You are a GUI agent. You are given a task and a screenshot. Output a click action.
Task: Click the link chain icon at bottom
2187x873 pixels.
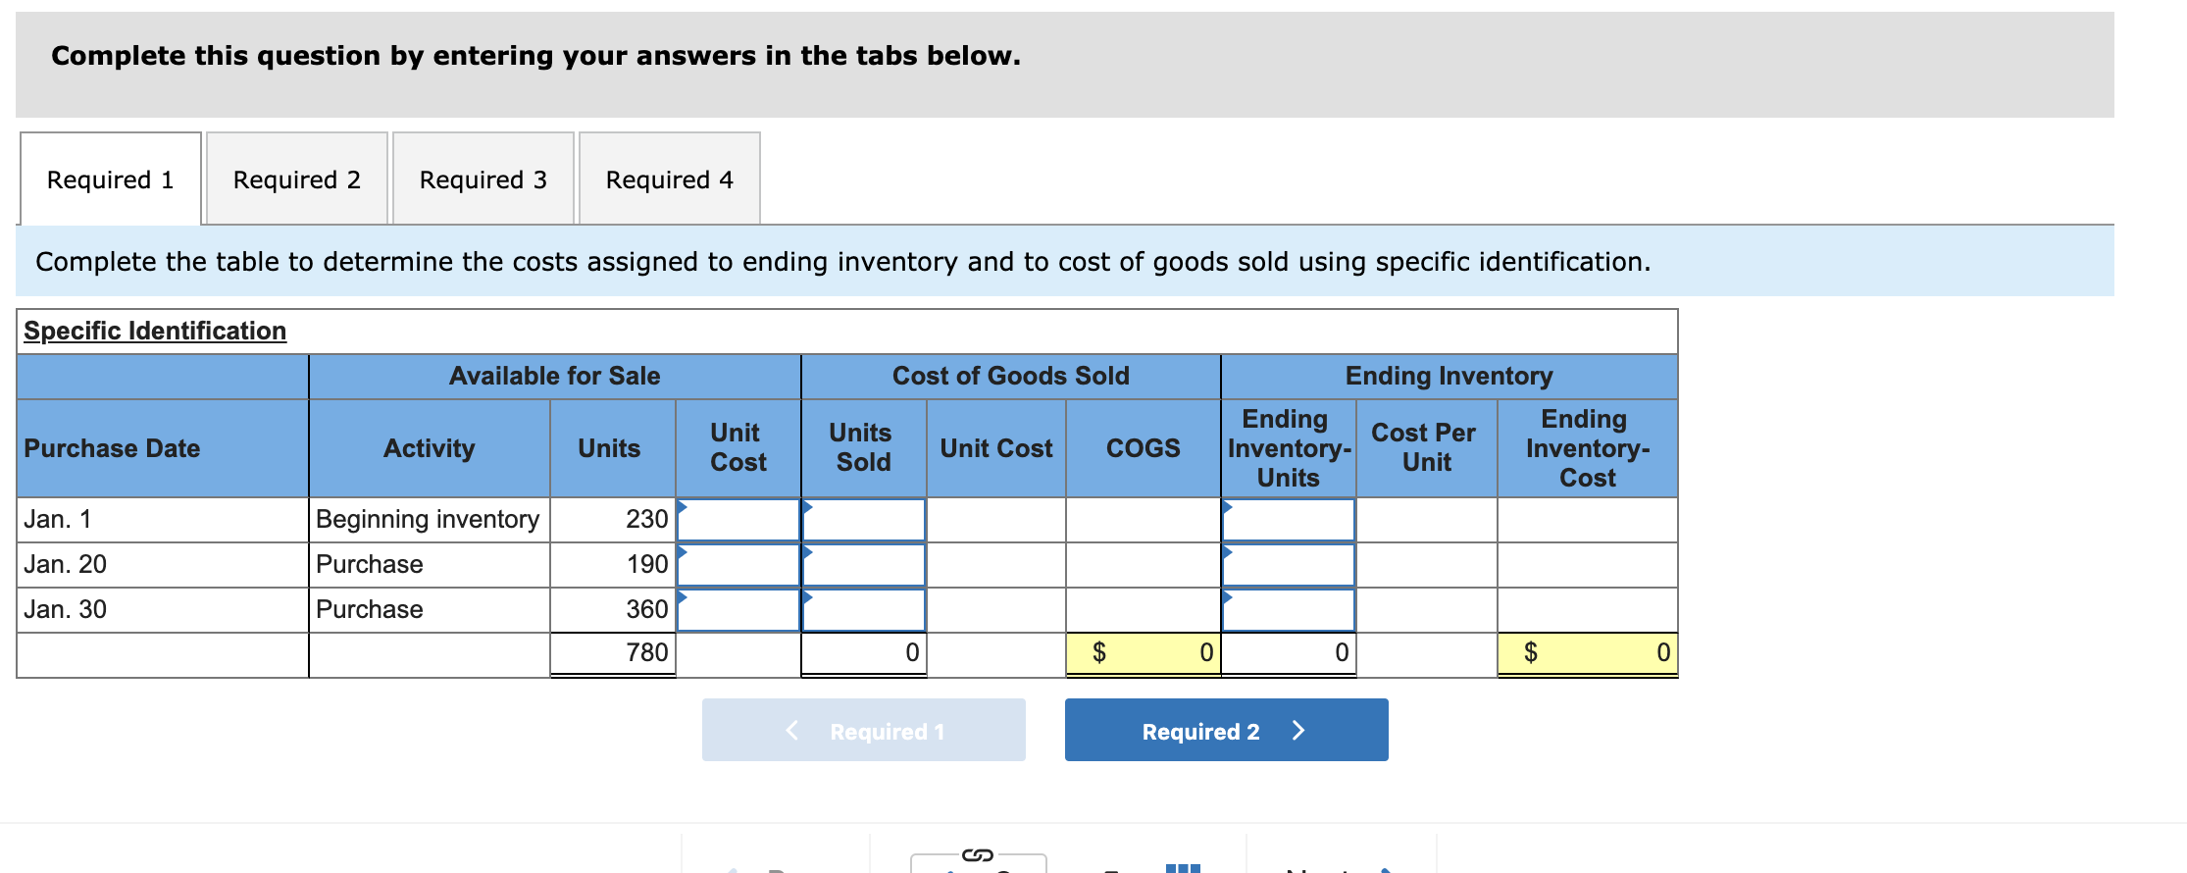click(x=977, y=855)
